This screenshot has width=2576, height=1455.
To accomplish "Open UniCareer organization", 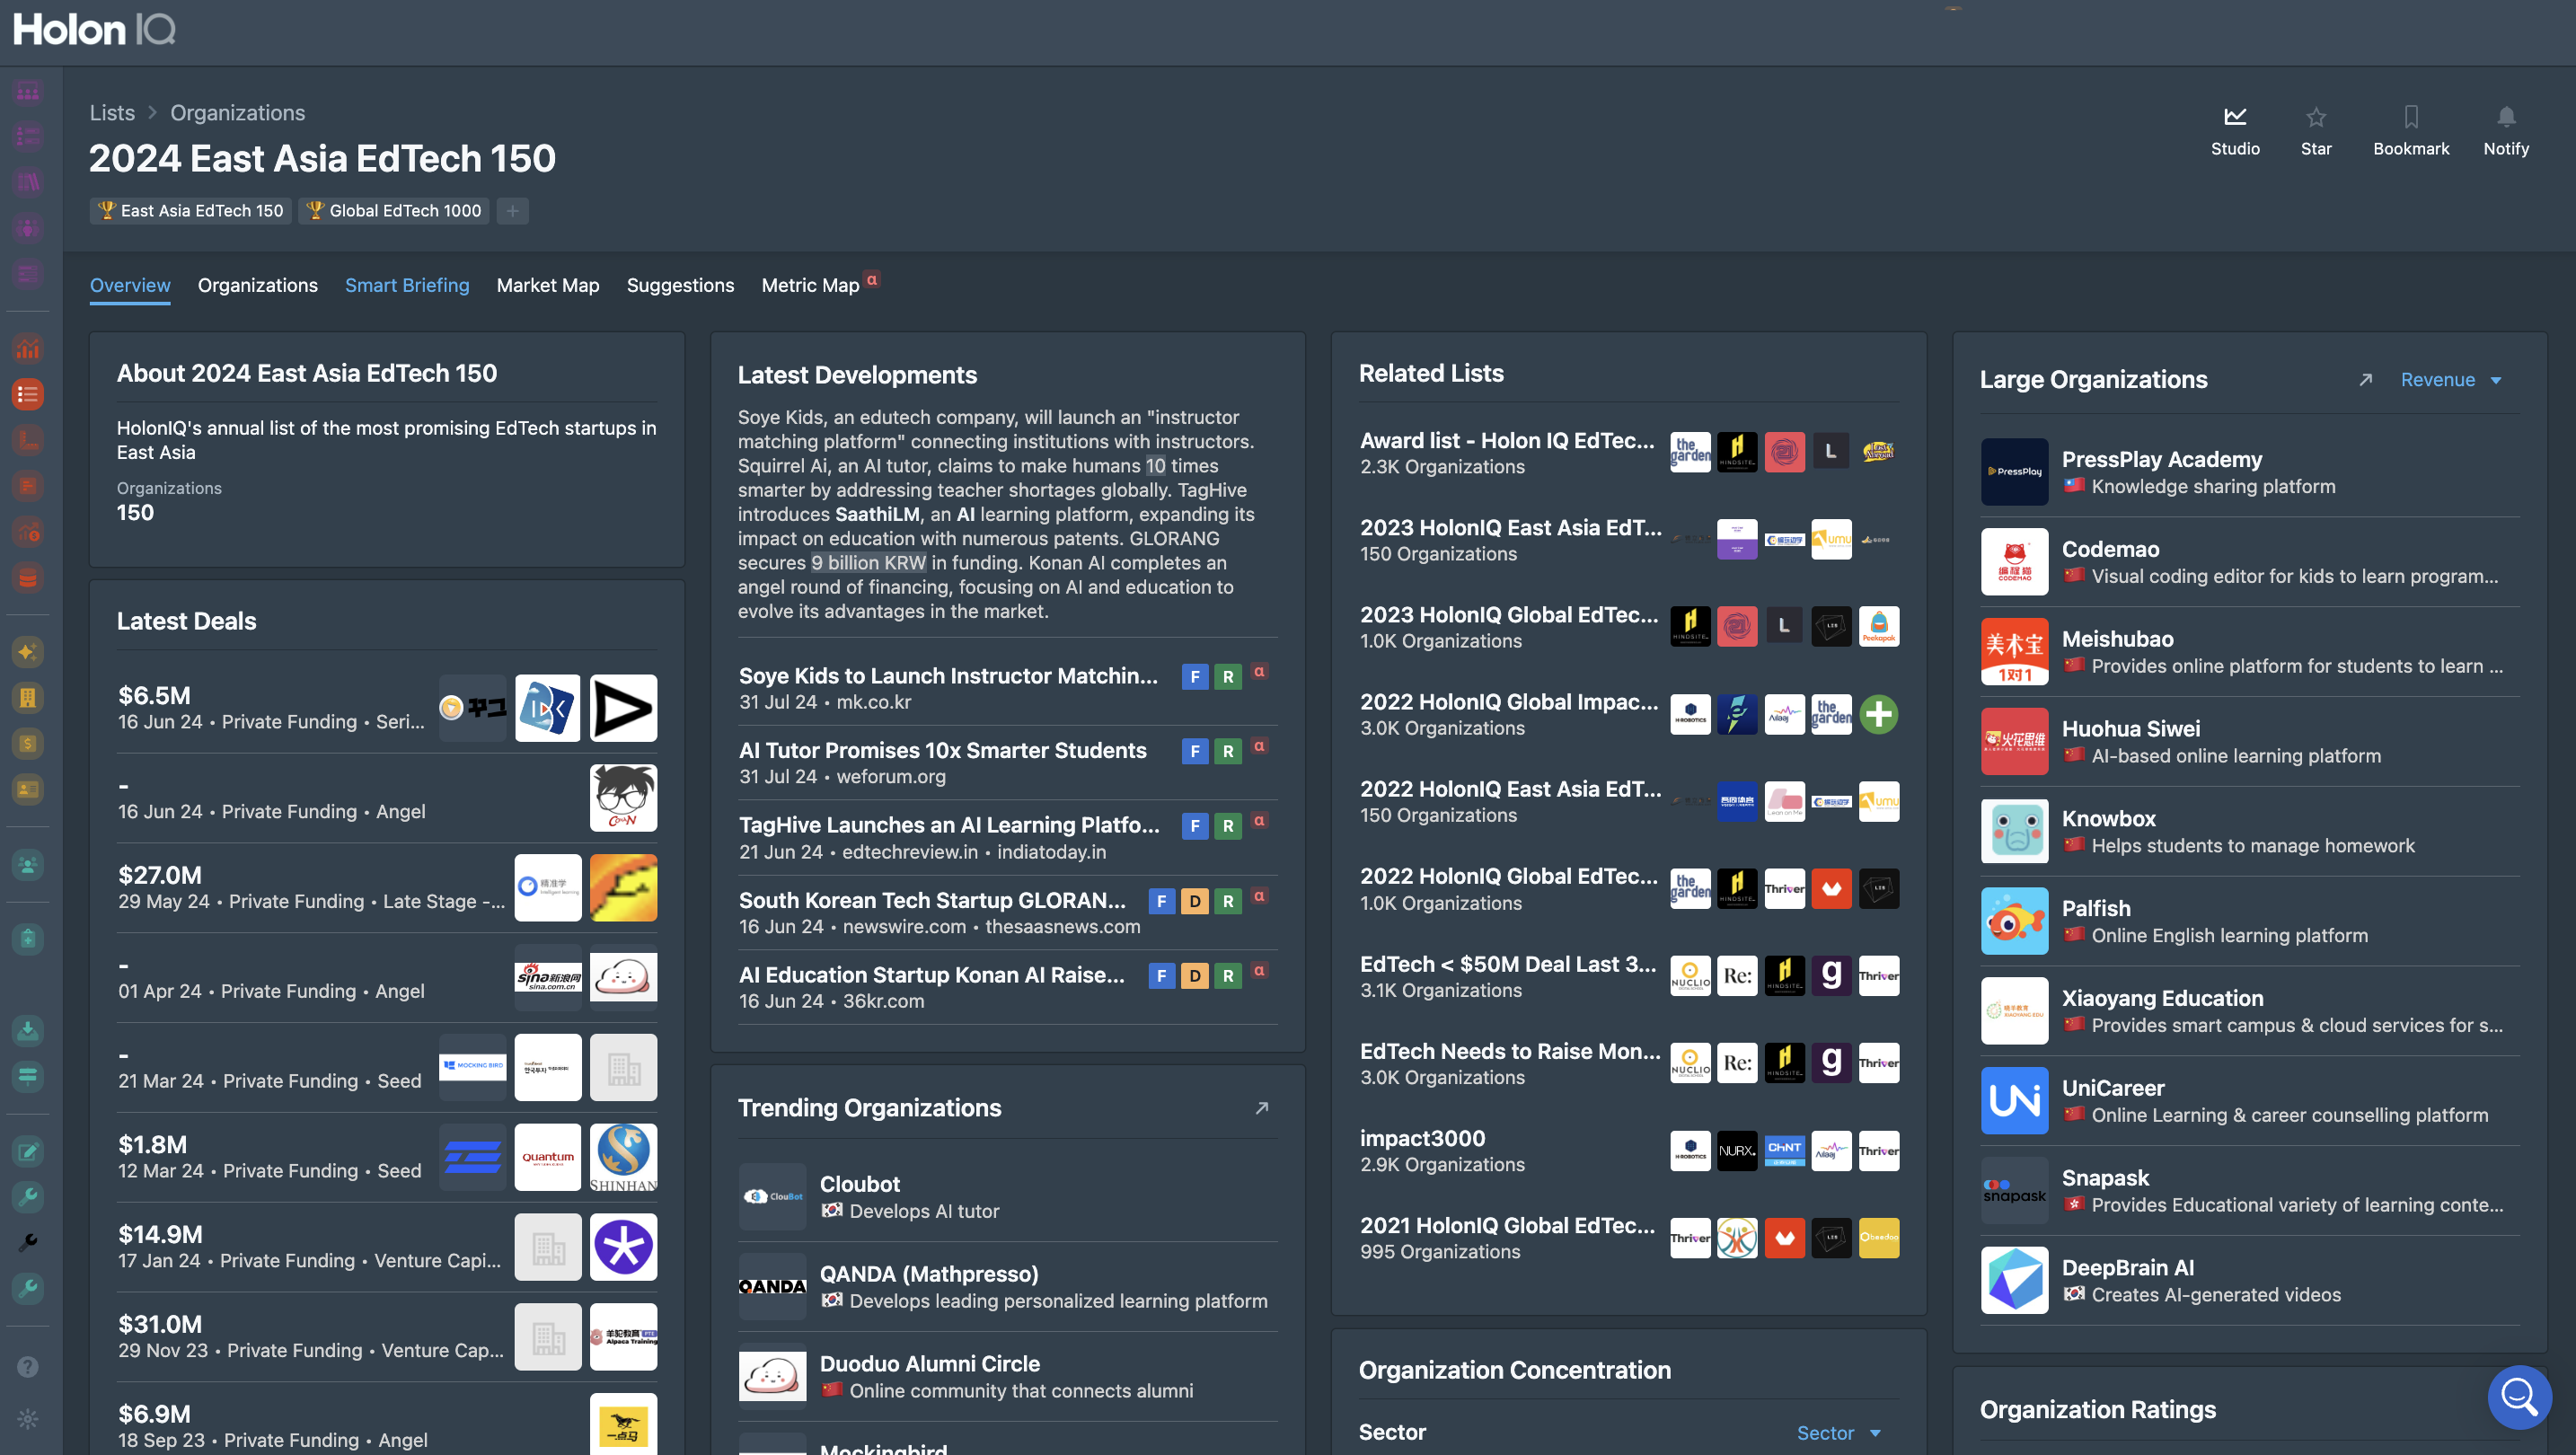I will coord(2249,1100).
